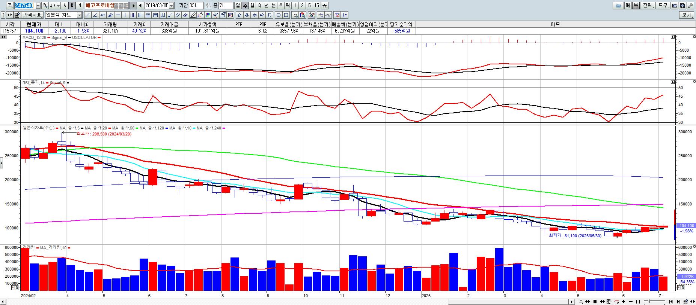Screen dimensions: 696x305
Task: Click the 중 count input field 71
Action: [226, 6]
